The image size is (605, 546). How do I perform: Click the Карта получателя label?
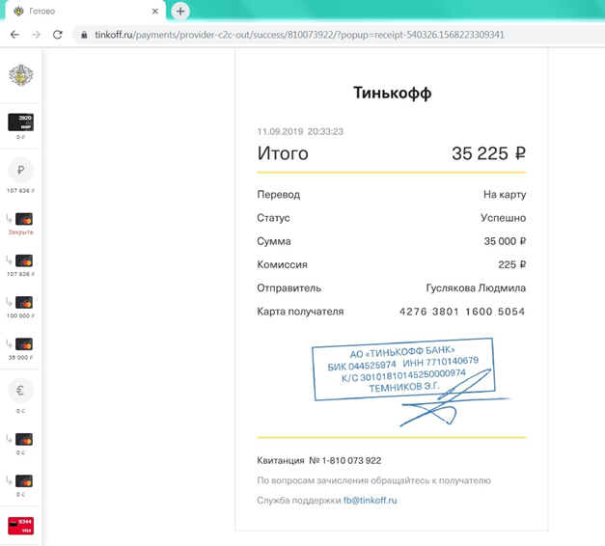click(300, 312)
